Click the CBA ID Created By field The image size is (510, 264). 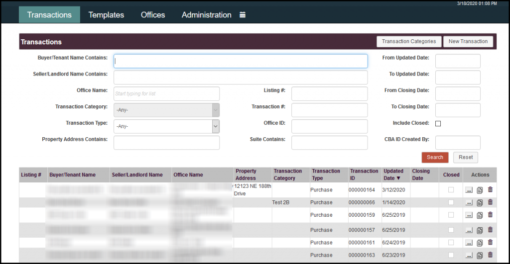tap(458, 143)
